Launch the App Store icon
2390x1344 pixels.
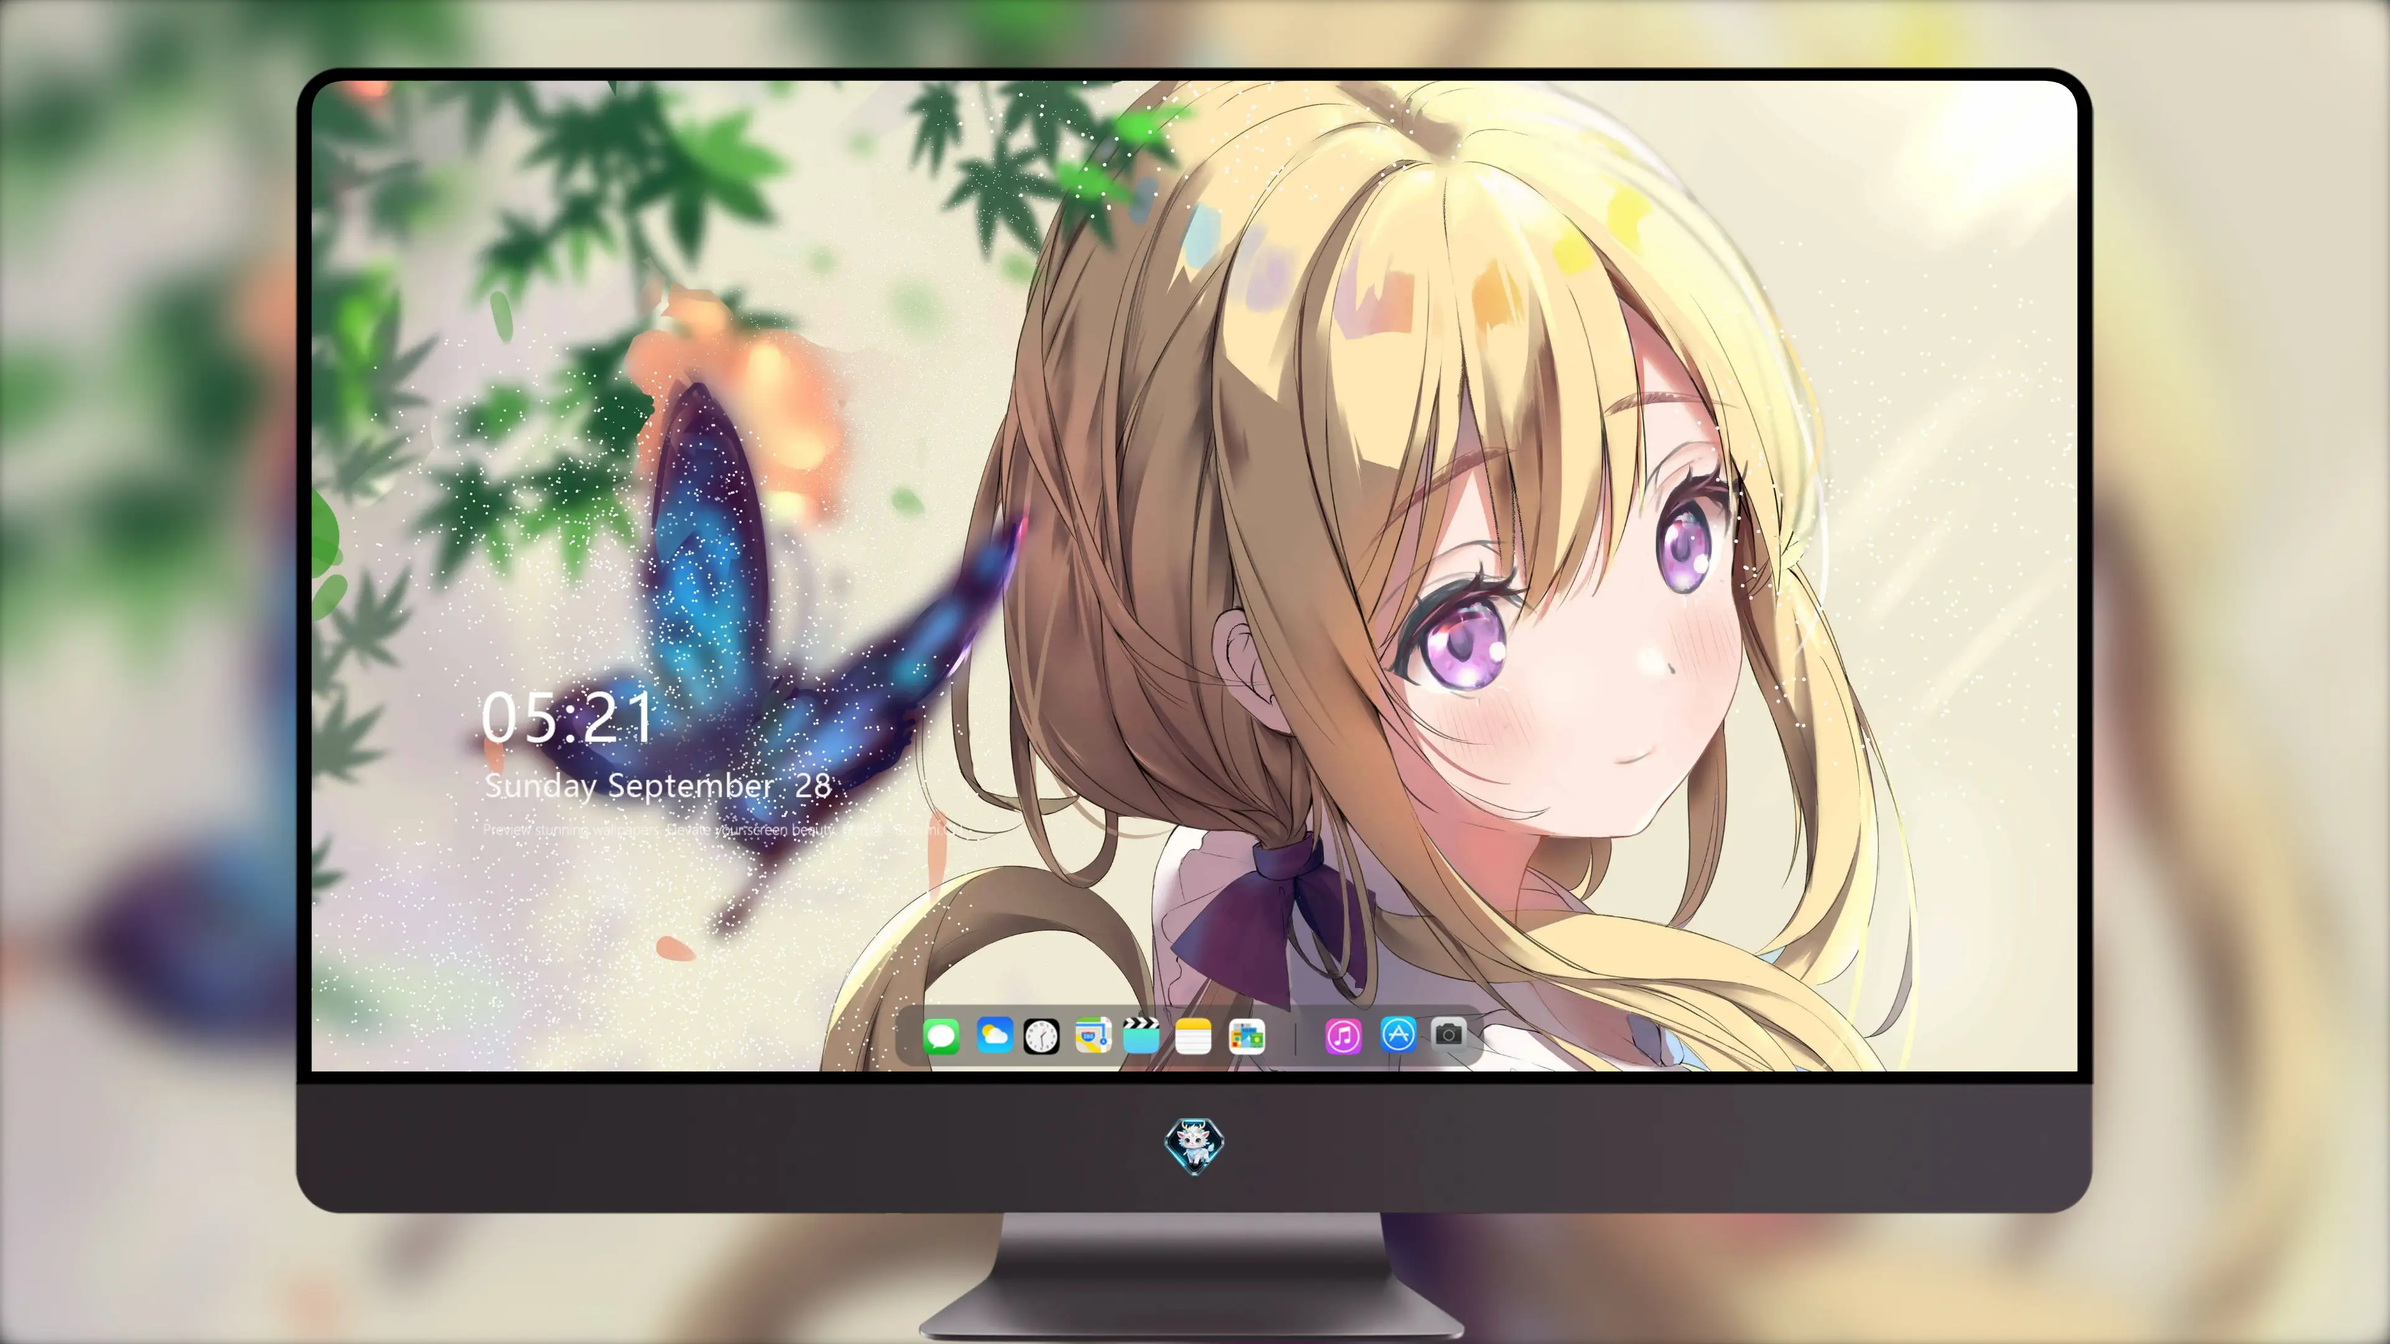pos(1398,1034)
